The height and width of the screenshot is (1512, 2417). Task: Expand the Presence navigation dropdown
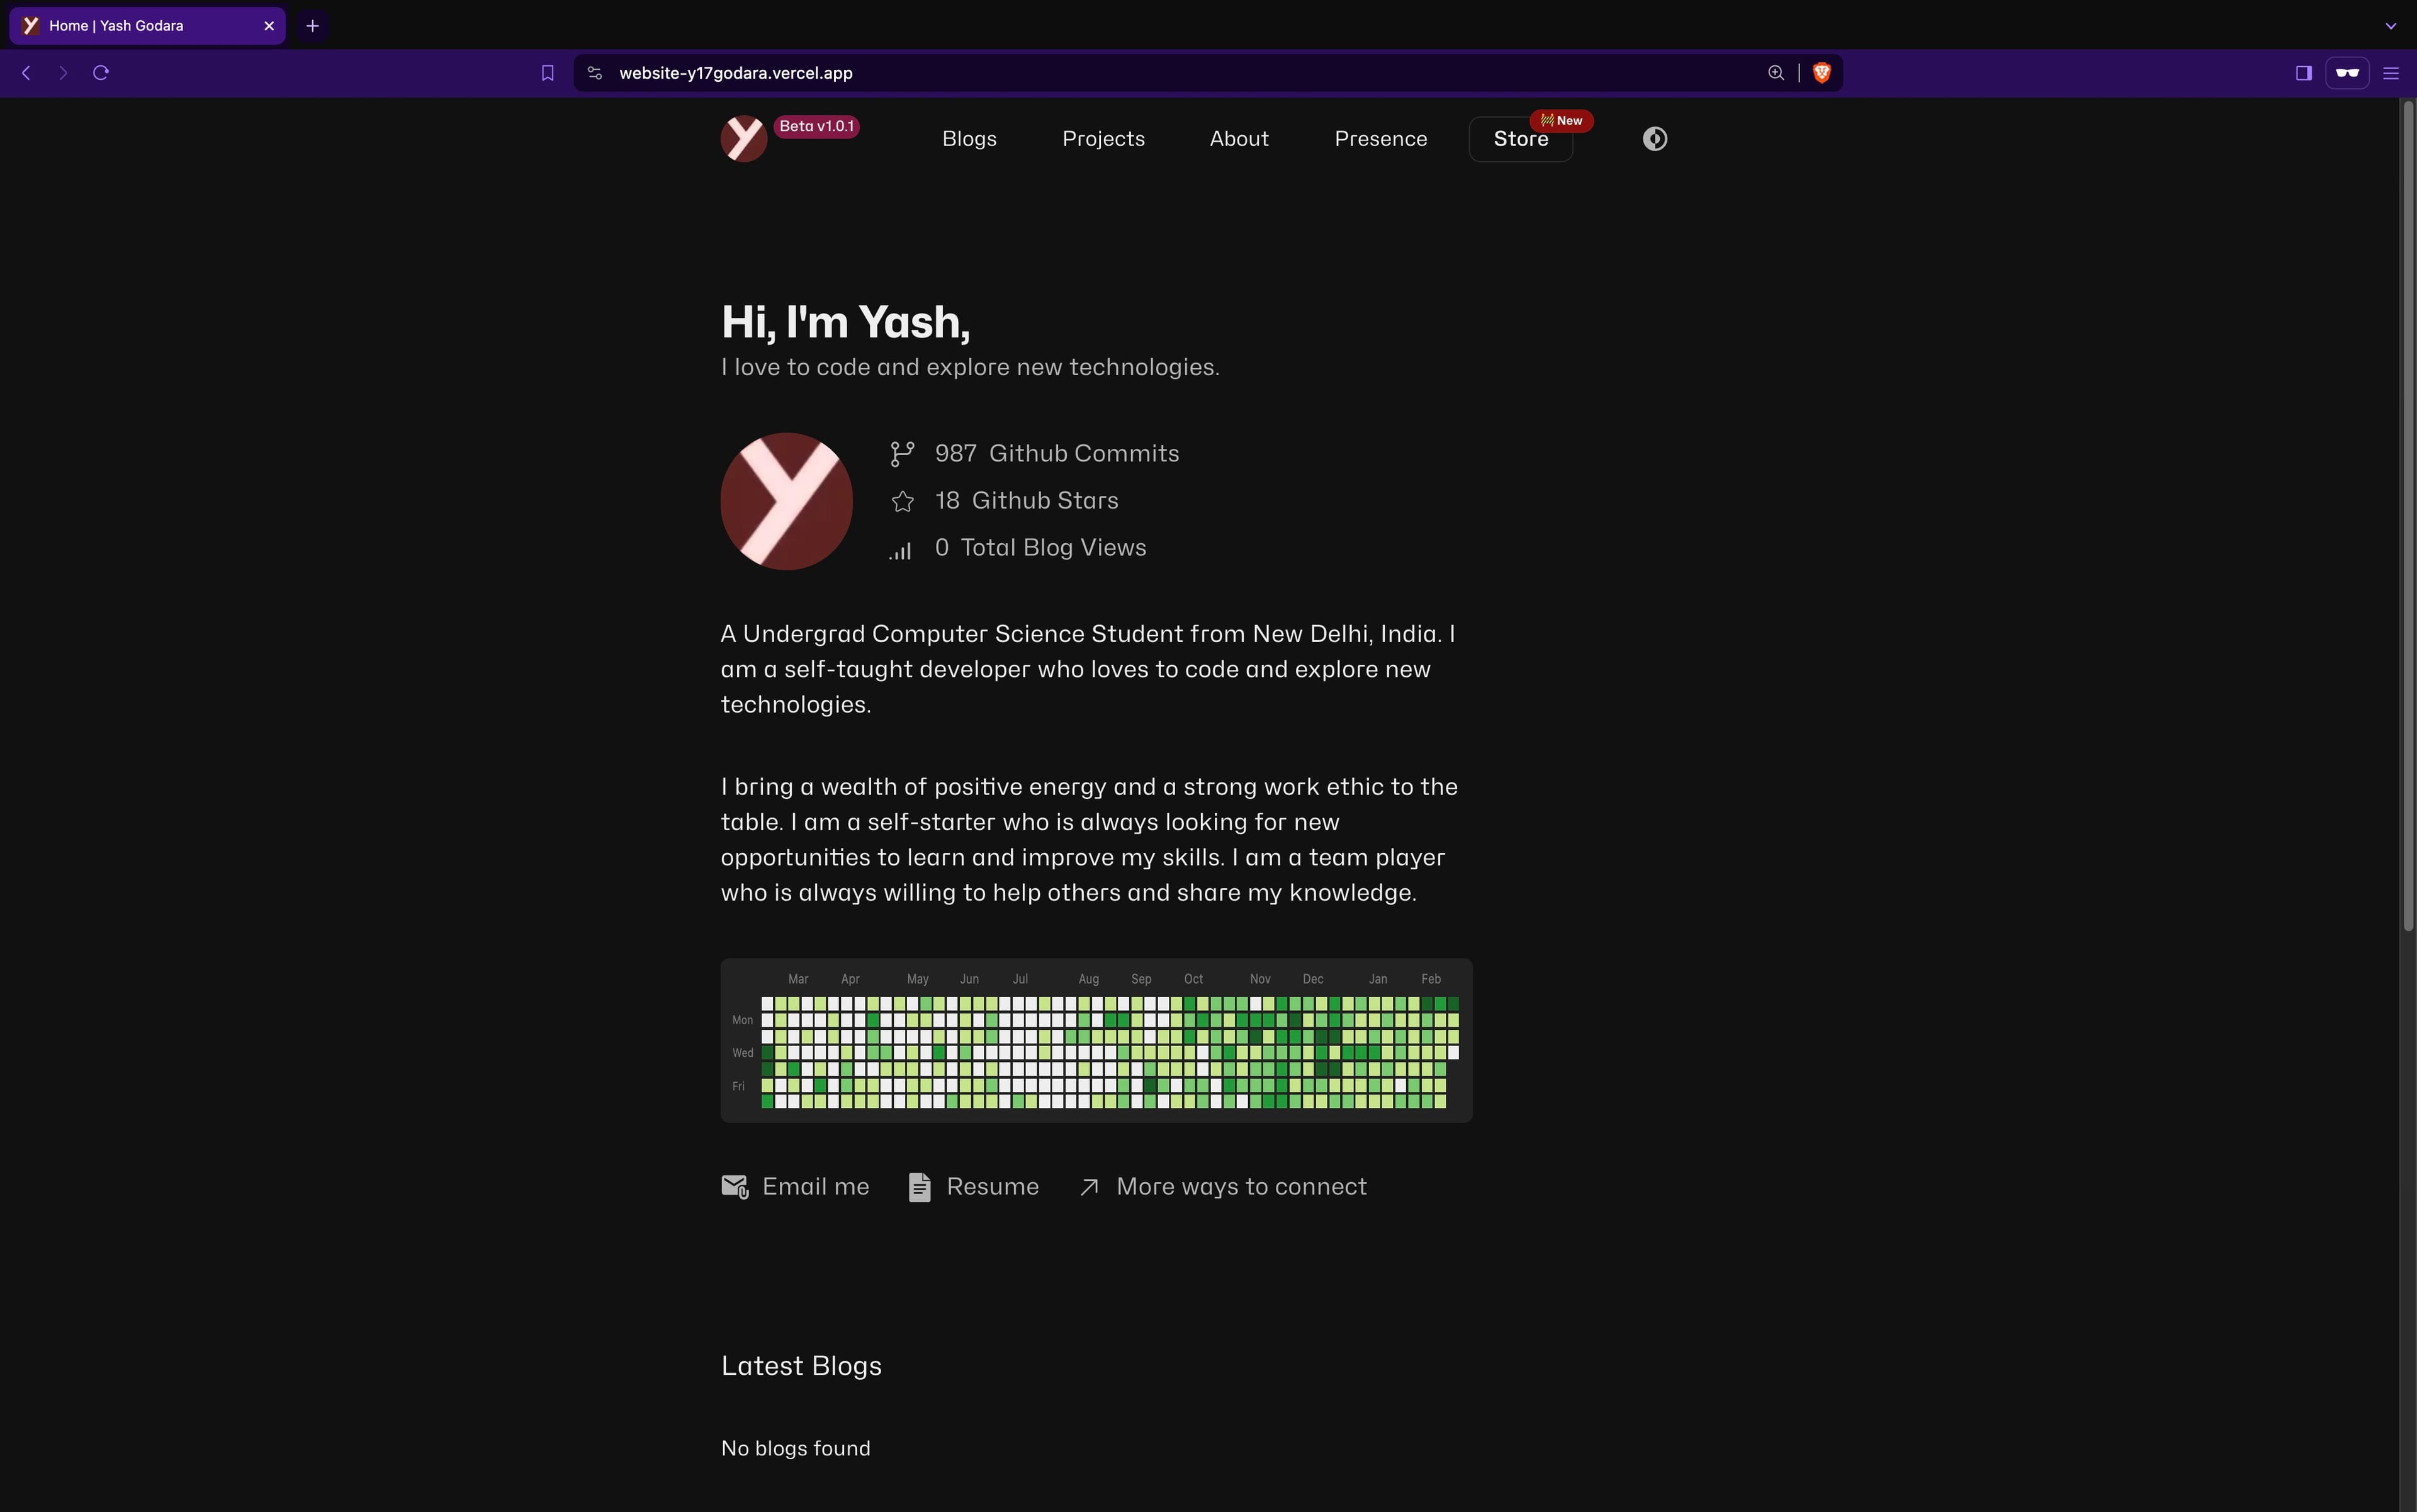(x=1381, y=138)
